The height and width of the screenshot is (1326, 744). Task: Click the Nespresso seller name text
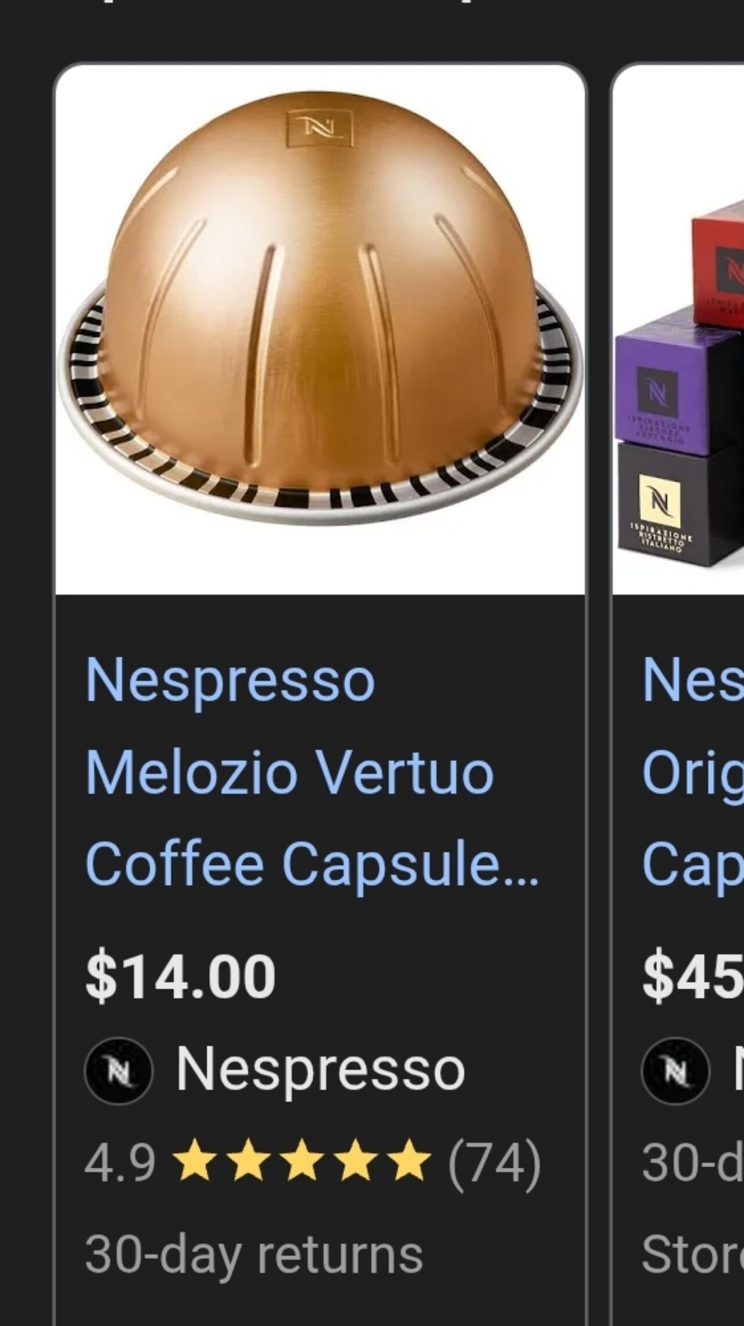point(320,1069)
